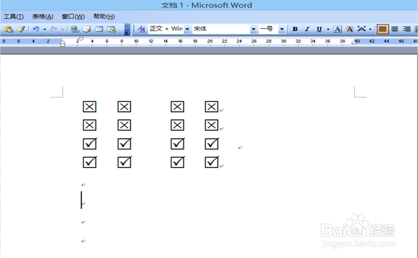Toggle italic formatting
Screen dimensions: 418x258
(x=307, y=29)
